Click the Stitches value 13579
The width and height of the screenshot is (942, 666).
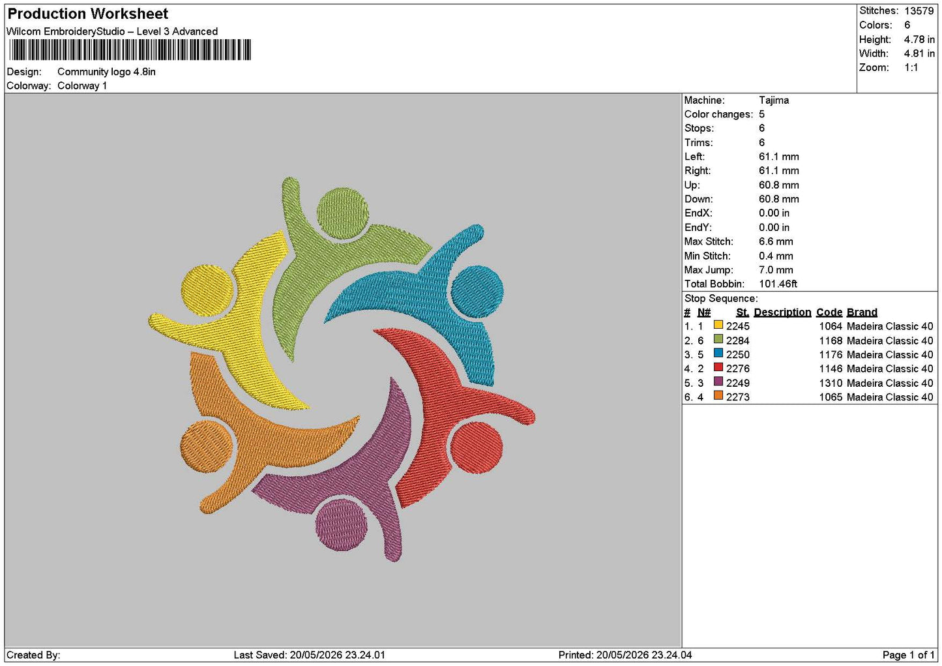pos(919,11)
